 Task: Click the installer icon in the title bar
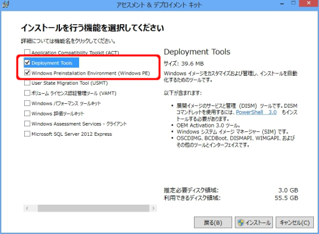point(5,4)
